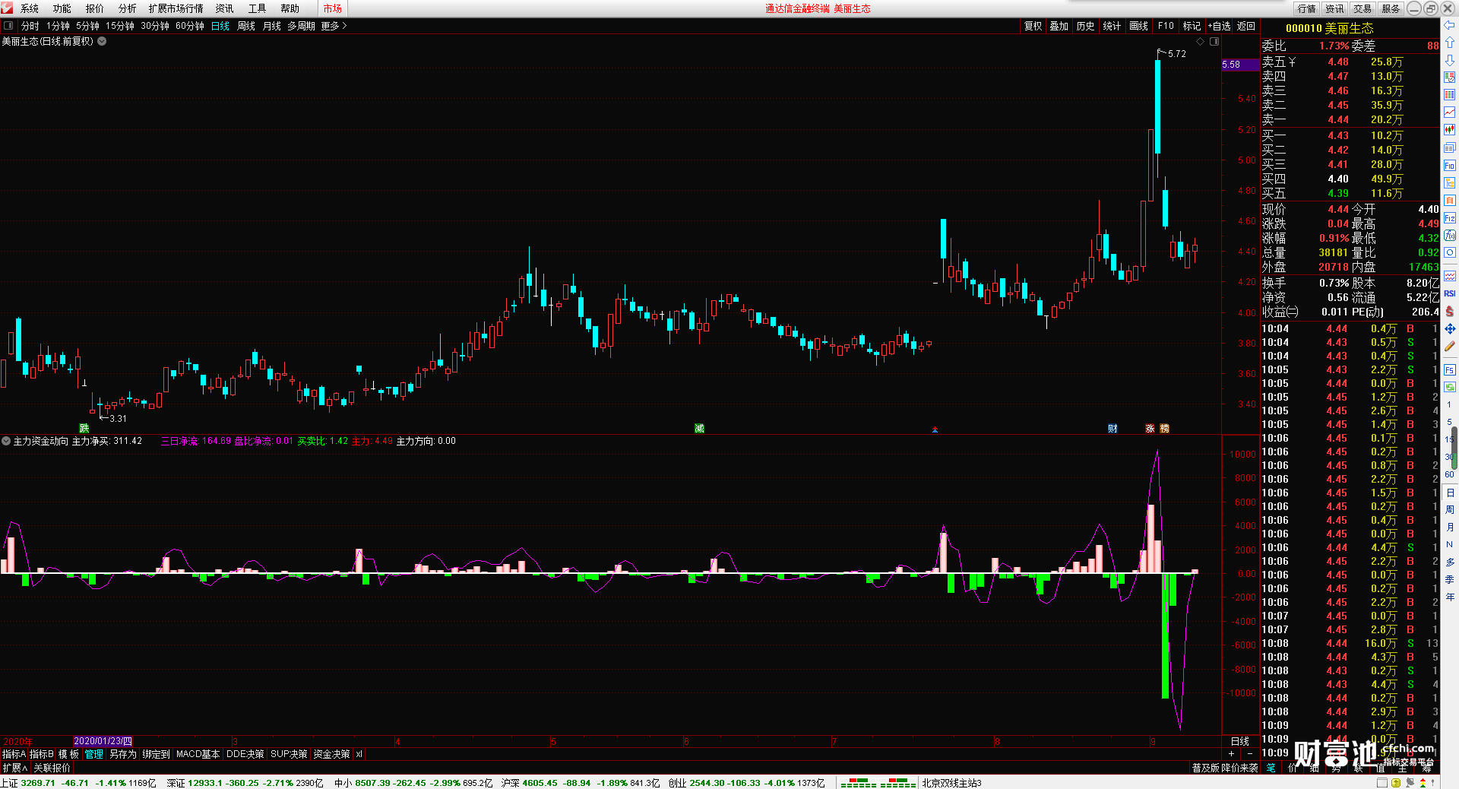This screenshot has height=789, width=1459.
Task: Click the 交易 button at top right
Action: click(x=1363, y=8)
